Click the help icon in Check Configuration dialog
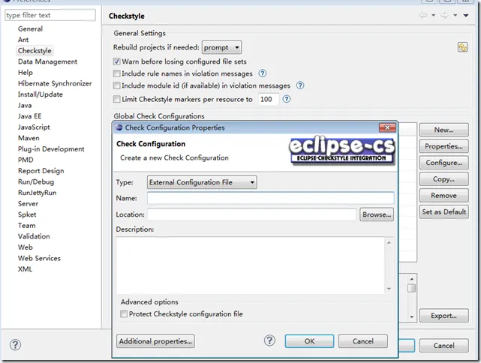The width and height of the screenshot is (481, 363). pyautogui.click(x=269, y=340)
